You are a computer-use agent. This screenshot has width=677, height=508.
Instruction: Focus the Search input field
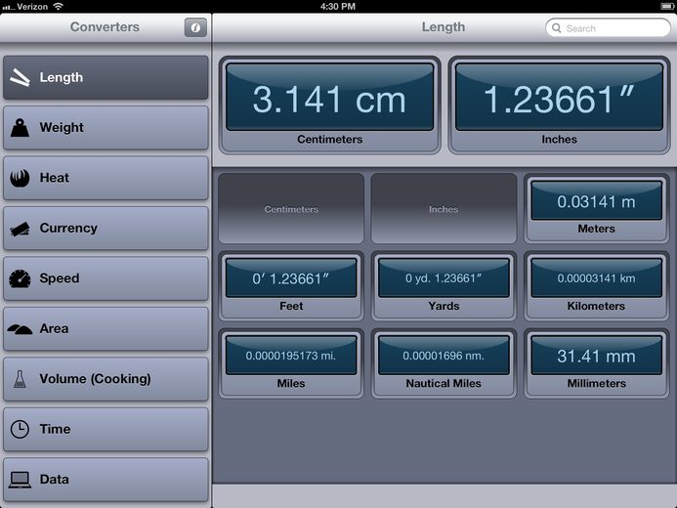tap(608, 28)
